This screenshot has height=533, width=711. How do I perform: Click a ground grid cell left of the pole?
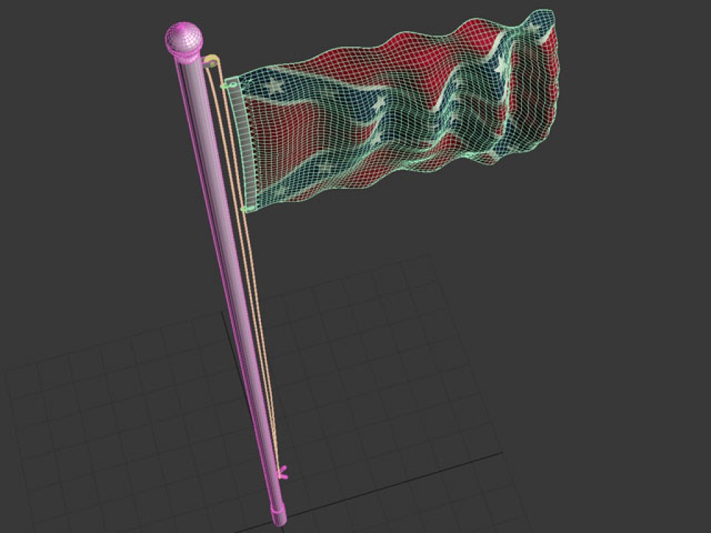139,416
